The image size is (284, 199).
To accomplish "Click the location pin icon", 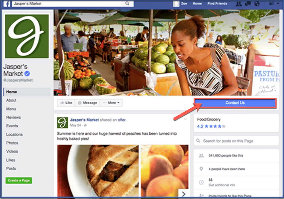I will pos(201,169).
